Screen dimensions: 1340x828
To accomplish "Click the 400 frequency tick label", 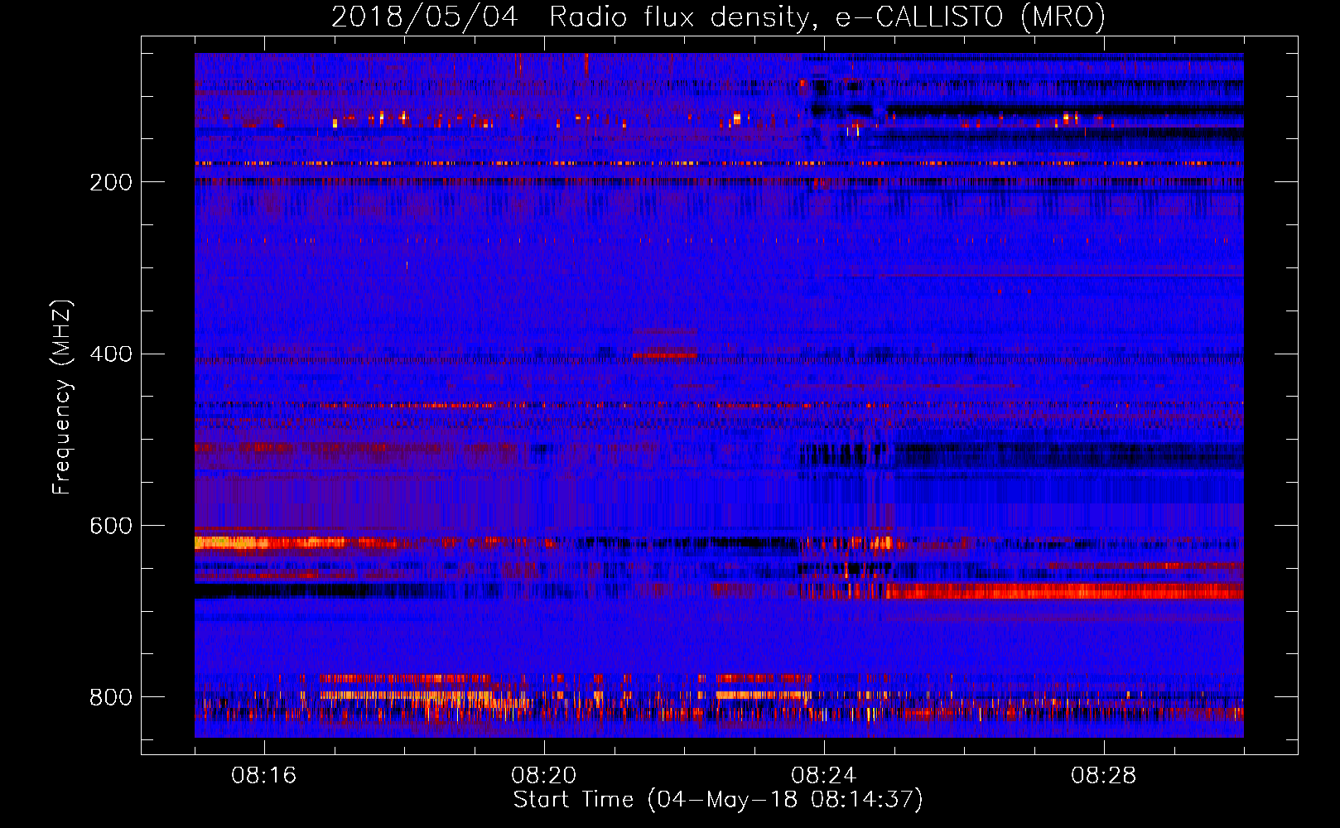I will [111, 354].
